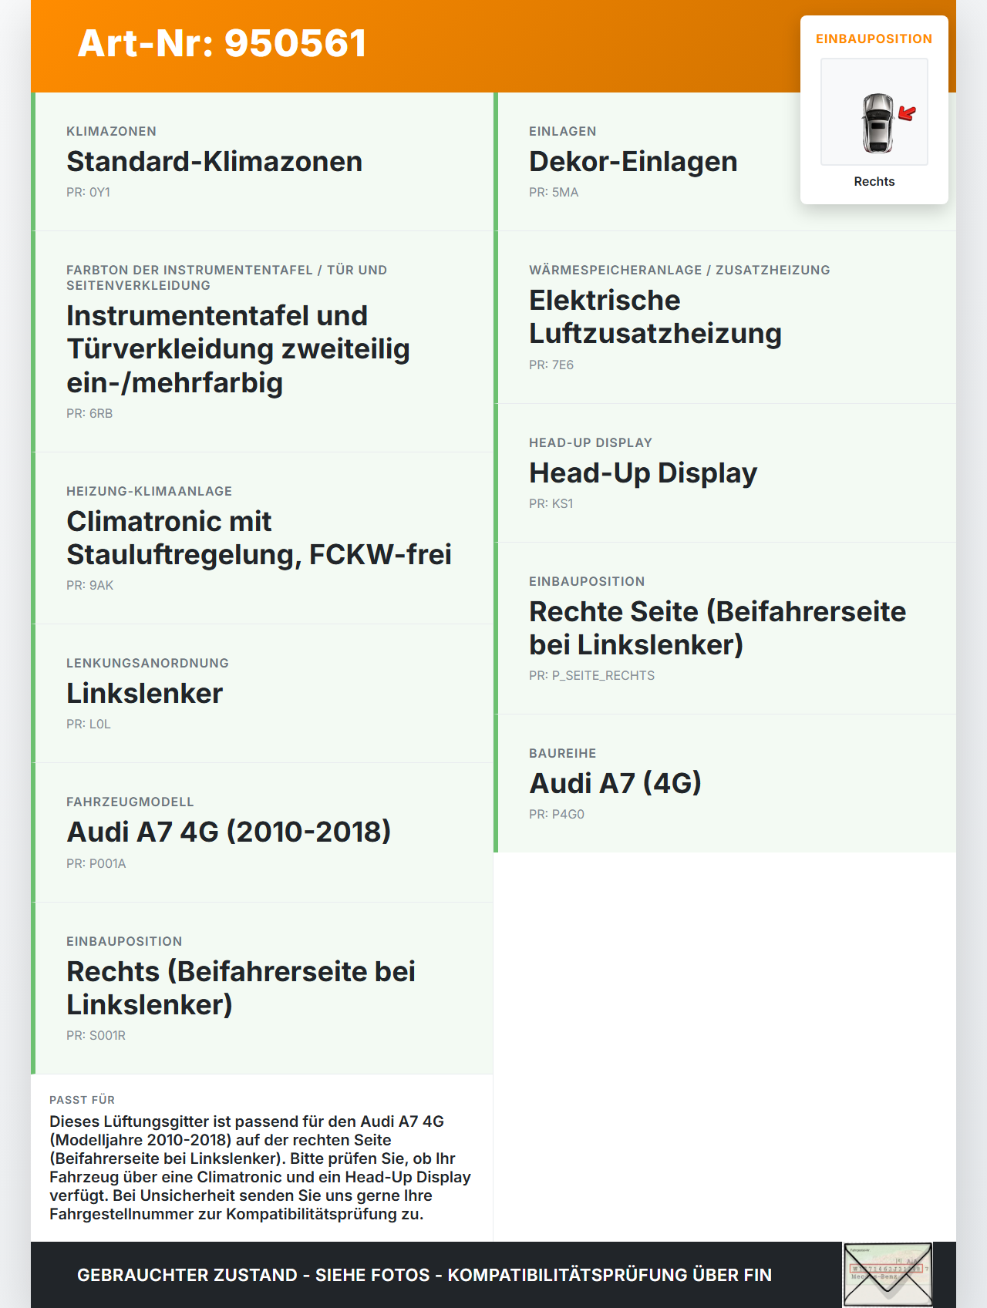Click the Linkslenker steering entry
Screen dimensions: 987x1308
pos(262,694)
